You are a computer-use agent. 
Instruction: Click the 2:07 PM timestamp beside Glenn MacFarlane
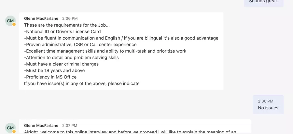[x=70, y=126]
